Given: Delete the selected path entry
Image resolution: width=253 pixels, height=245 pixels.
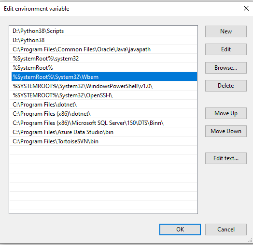Looking at the screenshot, I should point(226,86).
